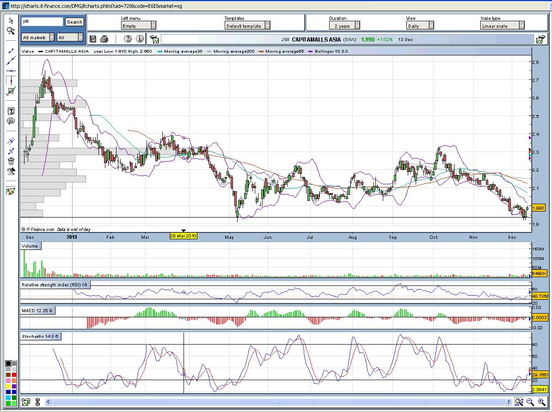Select the chart pattern drawing tool
552x412 pixels.
[11, 91]
